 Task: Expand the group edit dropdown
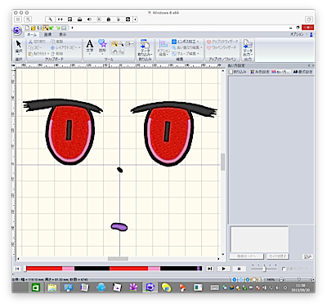tap(198, 54)
